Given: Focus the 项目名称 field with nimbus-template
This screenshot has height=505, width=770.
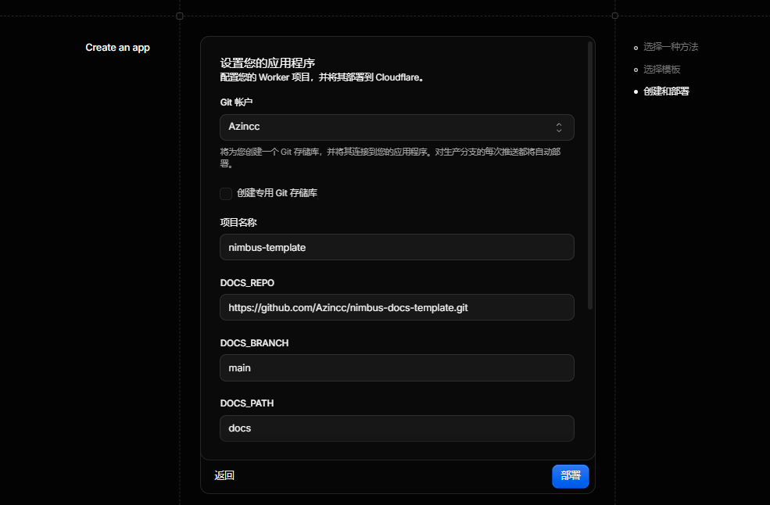Looking at the screenshot, I should 397,247.
